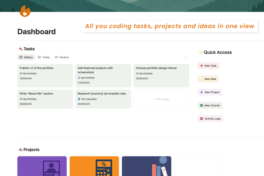Open the My Portfolio link in 'Write About Me' card
Viewport: 264px width, 176px height.
pyautogui.click(x=30, y=99)
